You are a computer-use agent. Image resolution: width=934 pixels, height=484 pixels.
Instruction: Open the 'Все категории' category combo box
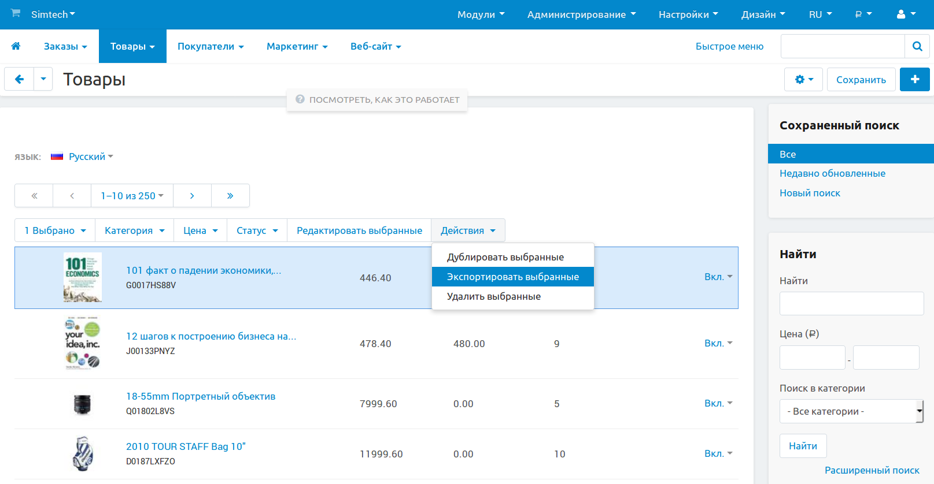click(851, 411)
